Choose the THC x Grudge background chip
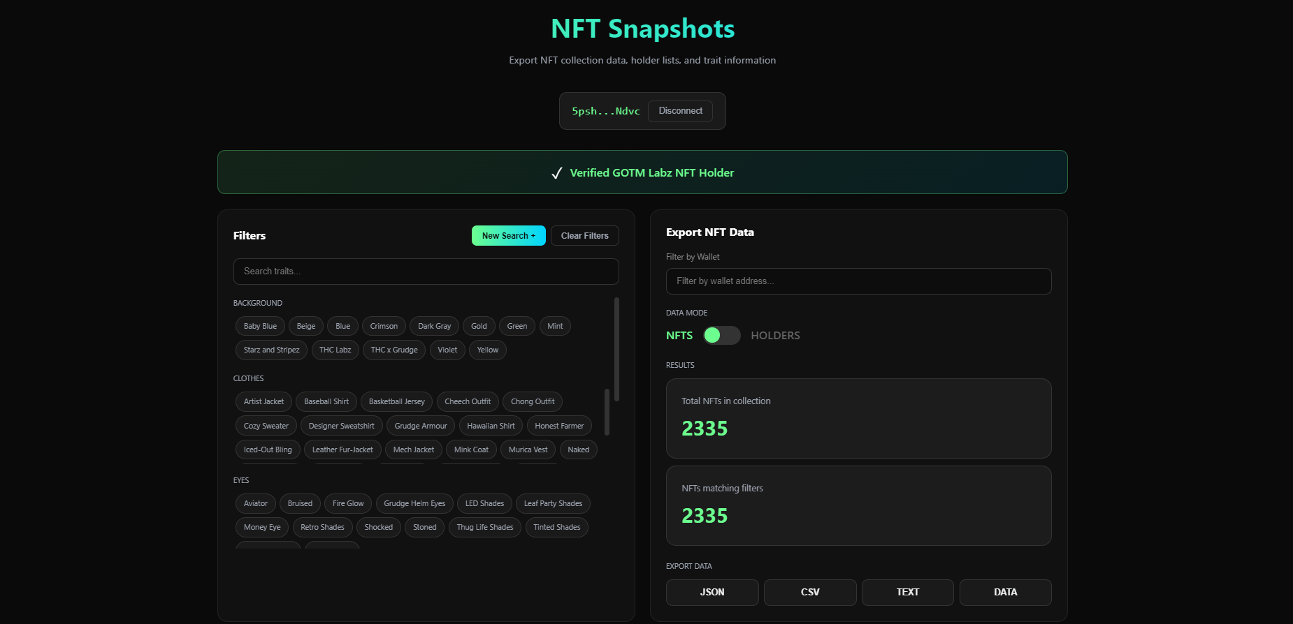1293x624 pixels. point(394,350)
